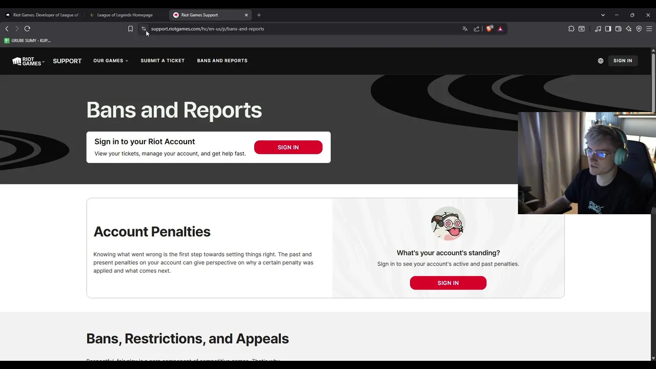Open Brave Shields panel
This screenshot has width=656, height=369.
click(489, 29)
